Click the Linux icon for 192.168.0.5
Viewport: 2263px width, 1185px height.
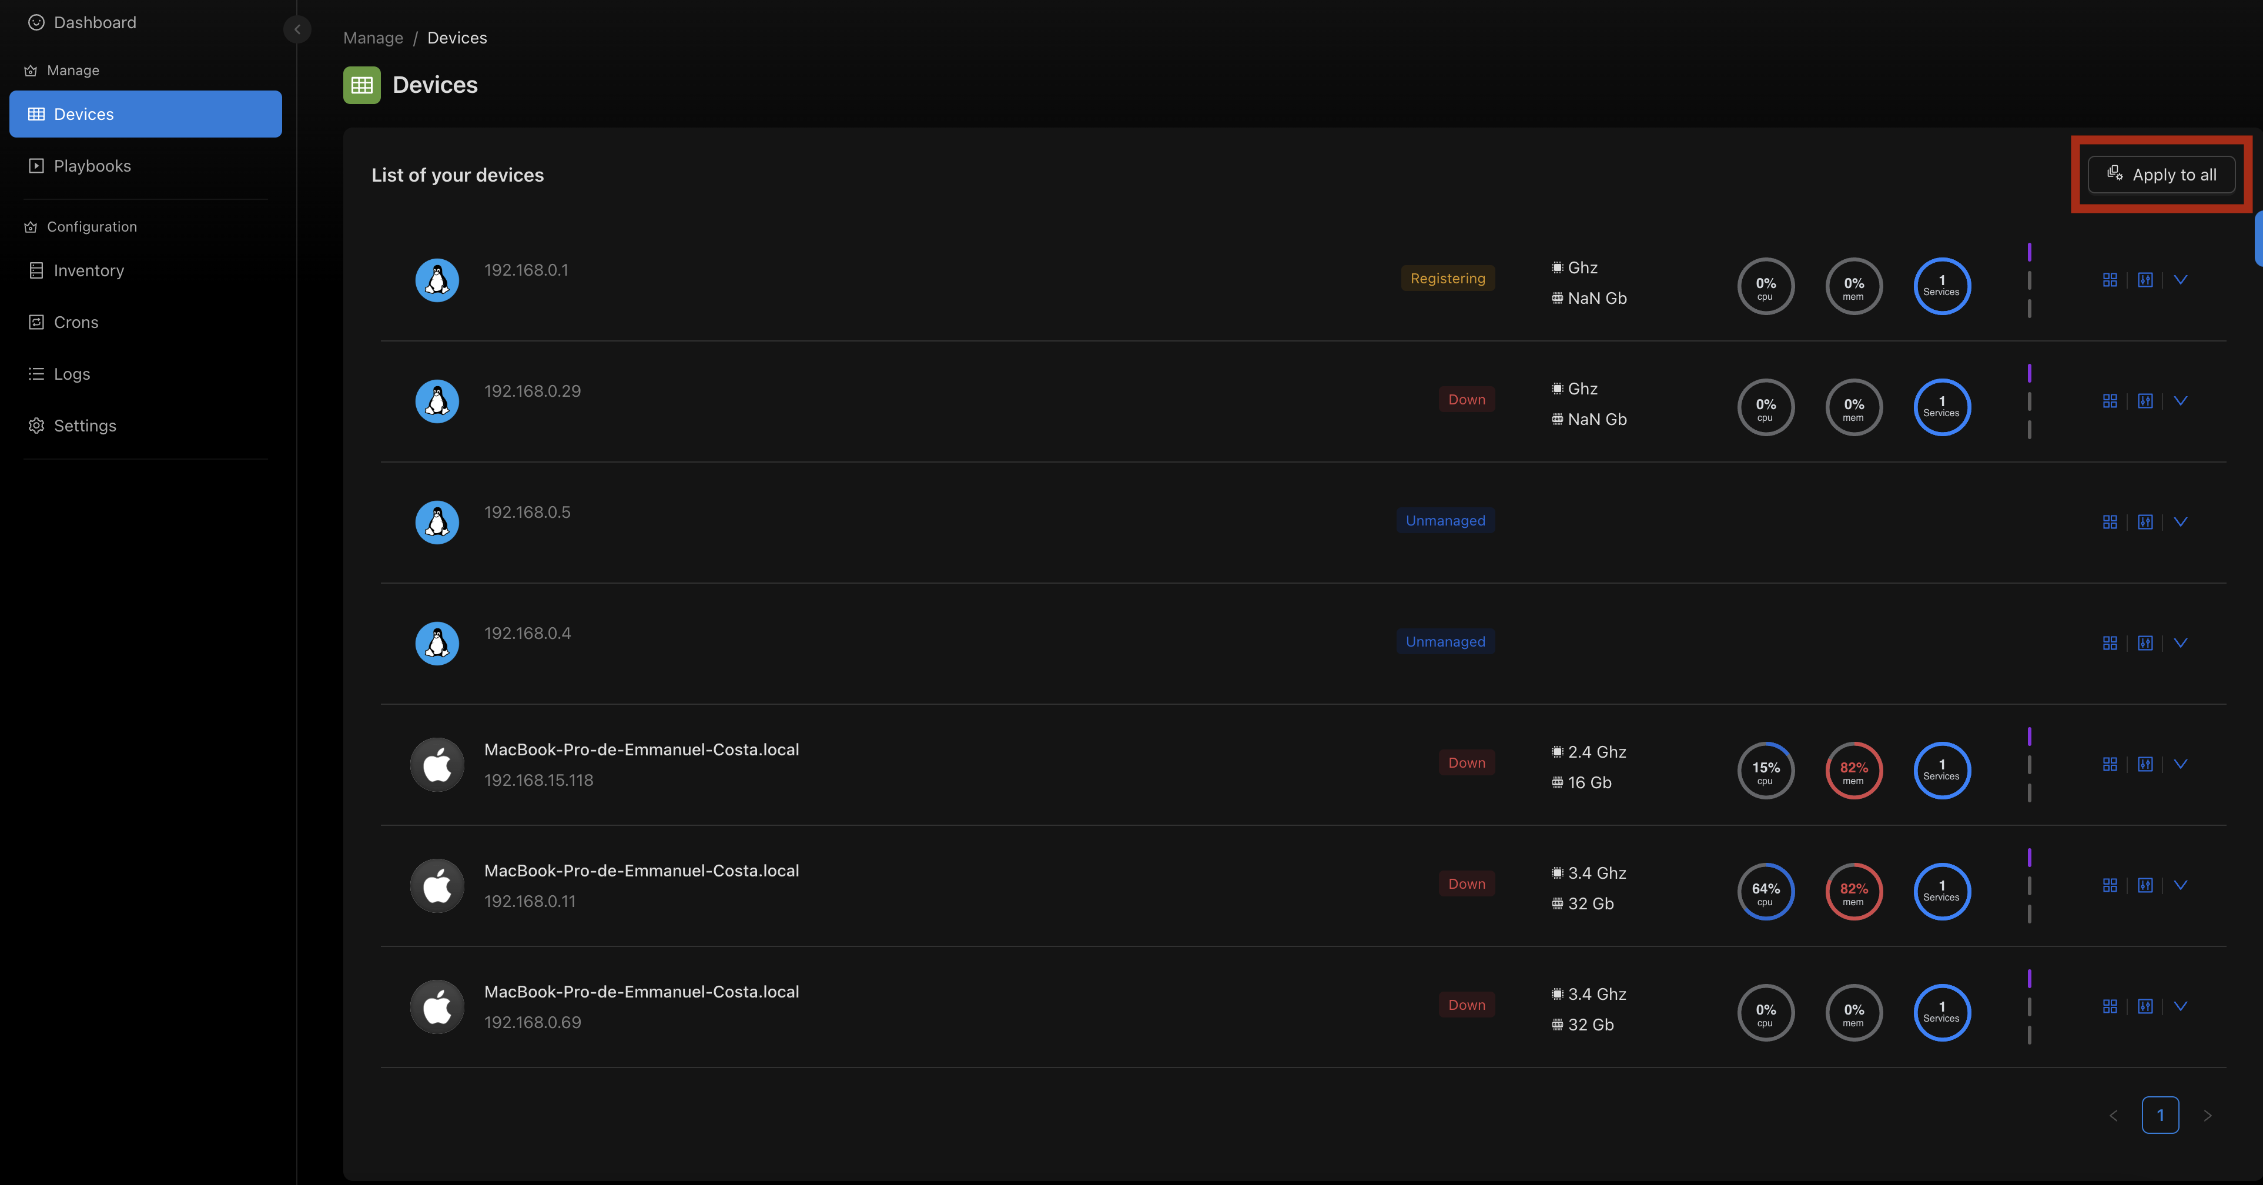[x=437, y=523]
